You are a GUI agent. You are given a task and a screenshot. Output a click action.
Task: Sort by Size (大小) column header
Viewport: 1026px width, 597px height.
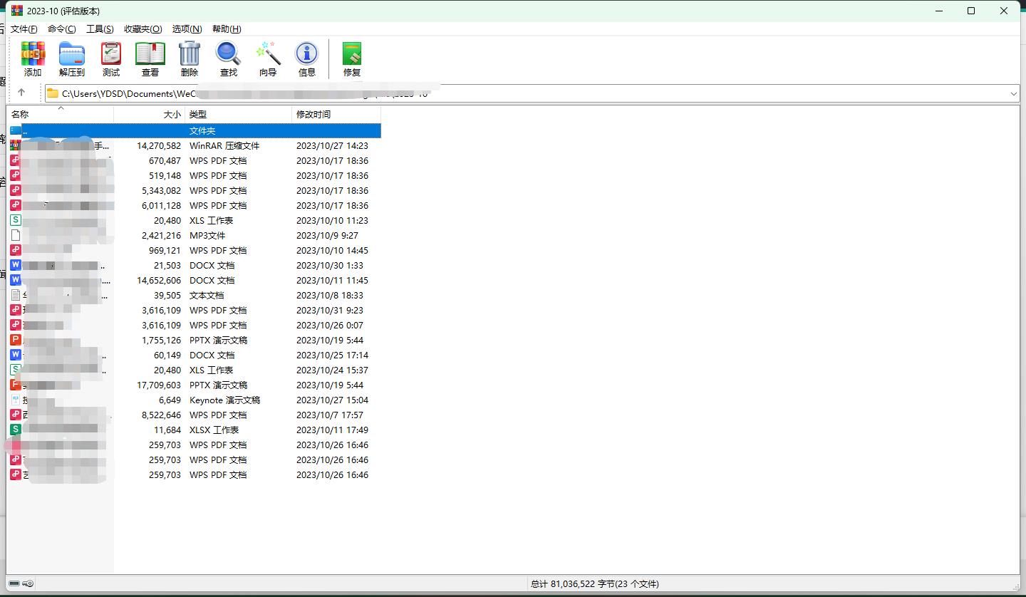coord(172,115)
